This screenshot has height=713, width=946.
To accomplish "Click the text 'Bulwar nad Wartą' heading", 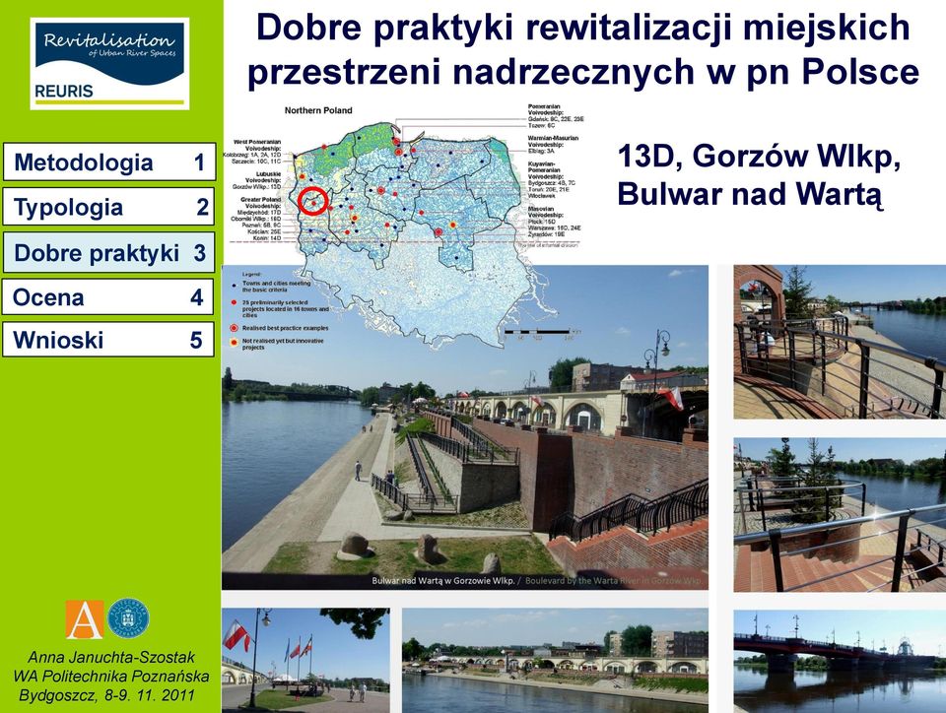I will [x=749, y=195].
